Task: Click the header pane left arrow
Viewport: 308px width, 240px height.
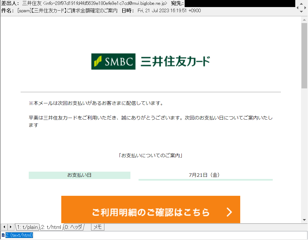Action: pyautogui.click(x=297, y=8)
